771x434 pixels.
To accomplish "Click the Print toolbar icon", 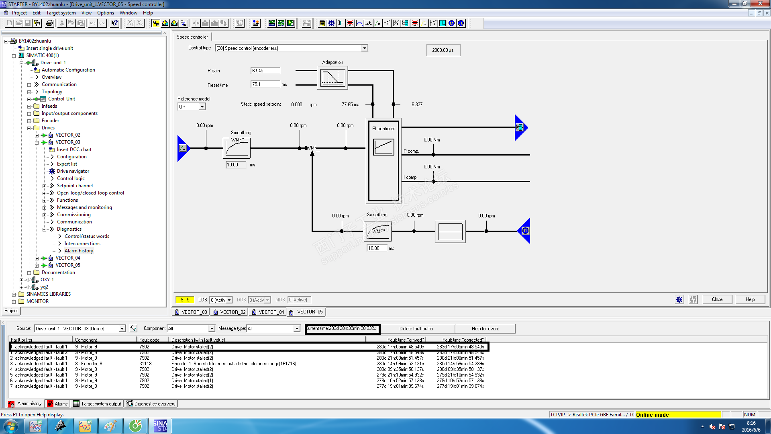I will [x=49, y=23].
